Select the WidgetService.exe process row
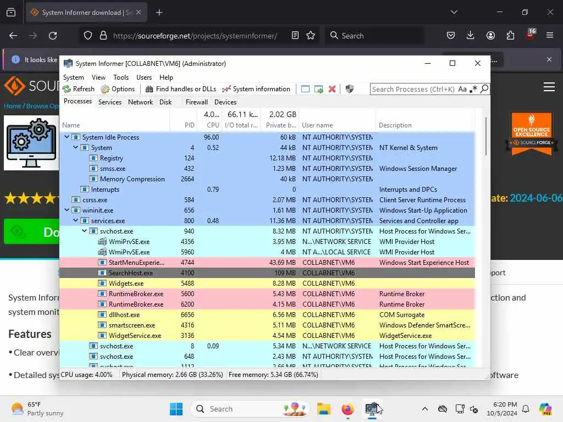Viewport: 563px width, 422px height. (x=267, y=335)
